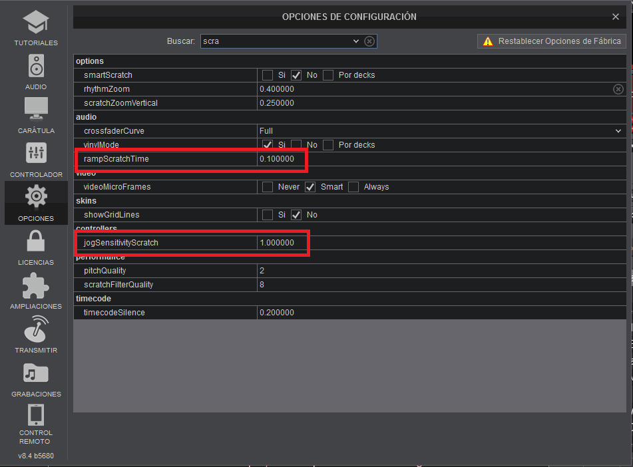
Task: Clear the search field with X icon
Action: click(x=369, y=41)
